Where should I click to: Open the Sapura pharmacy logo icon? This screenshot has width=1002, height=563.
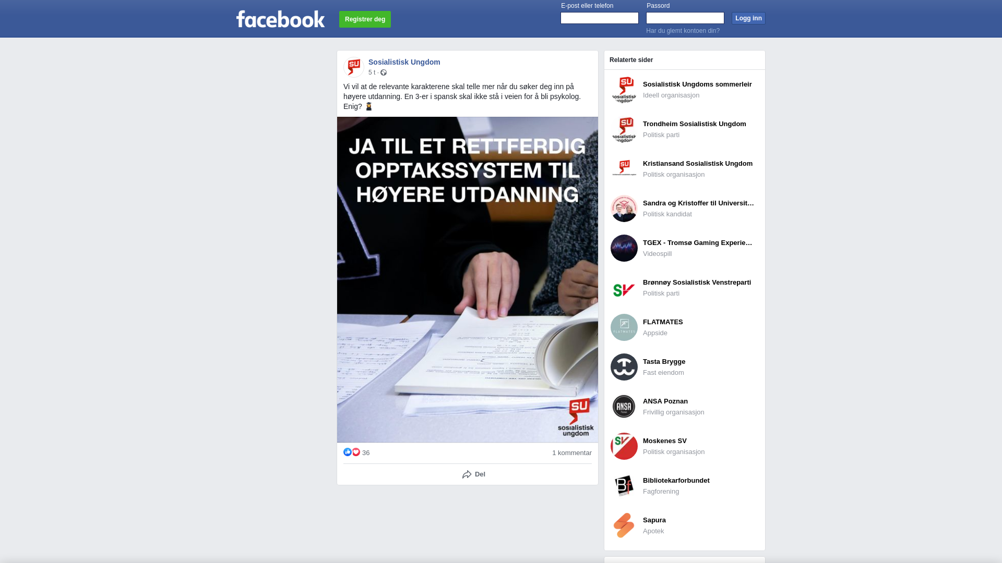click(x=624, y=525)
